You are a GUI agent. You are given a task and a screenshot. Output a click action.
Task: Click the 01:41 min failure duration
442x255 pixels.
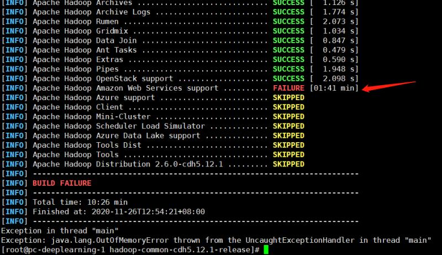coord(334,88)
